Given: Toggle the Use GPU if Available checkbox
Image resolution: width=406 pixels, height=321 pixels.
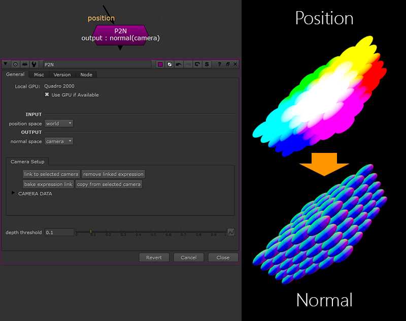Looking at the screenshot, I should pyautogui.click(x=47, y=95).
